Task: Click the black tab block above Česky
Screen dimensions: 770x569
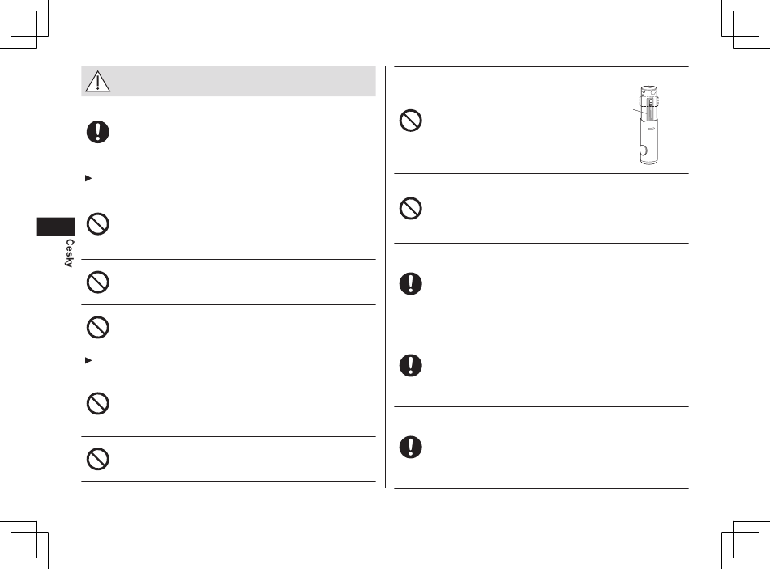Action: click(x=56, y=227)
